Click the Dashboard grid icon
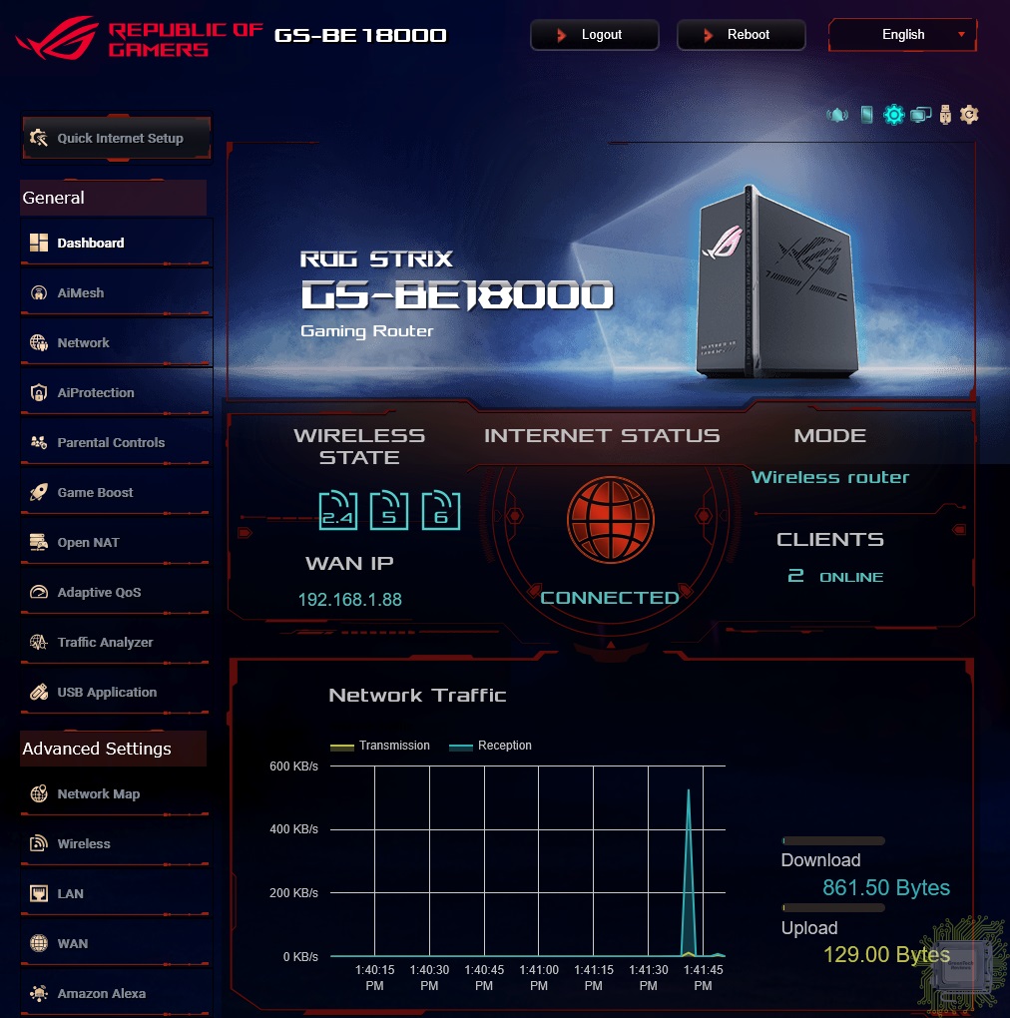The image size is (1010, 1018). 39,243
